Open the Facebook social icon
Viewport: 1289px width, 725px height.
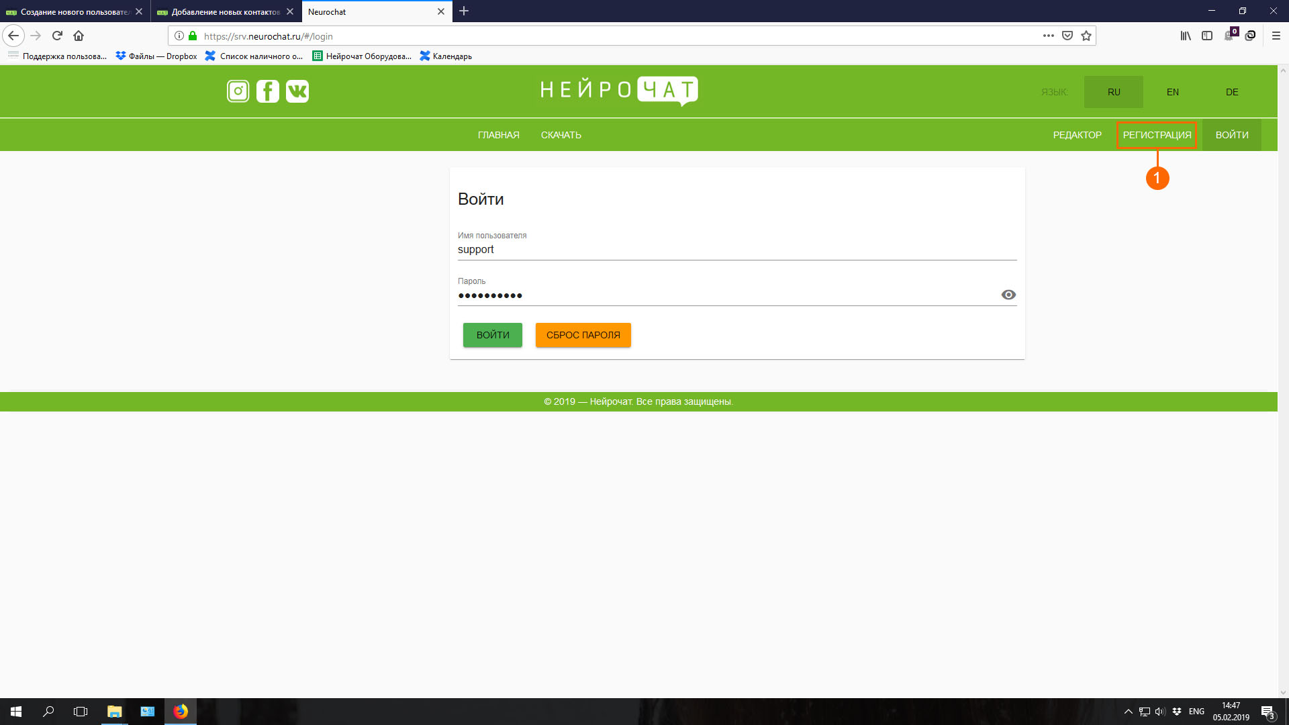click(x=267, y=91)
